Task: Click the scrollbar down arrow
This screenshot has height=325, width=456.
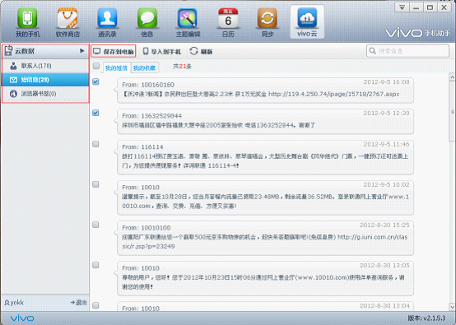Action: [452, 307]
